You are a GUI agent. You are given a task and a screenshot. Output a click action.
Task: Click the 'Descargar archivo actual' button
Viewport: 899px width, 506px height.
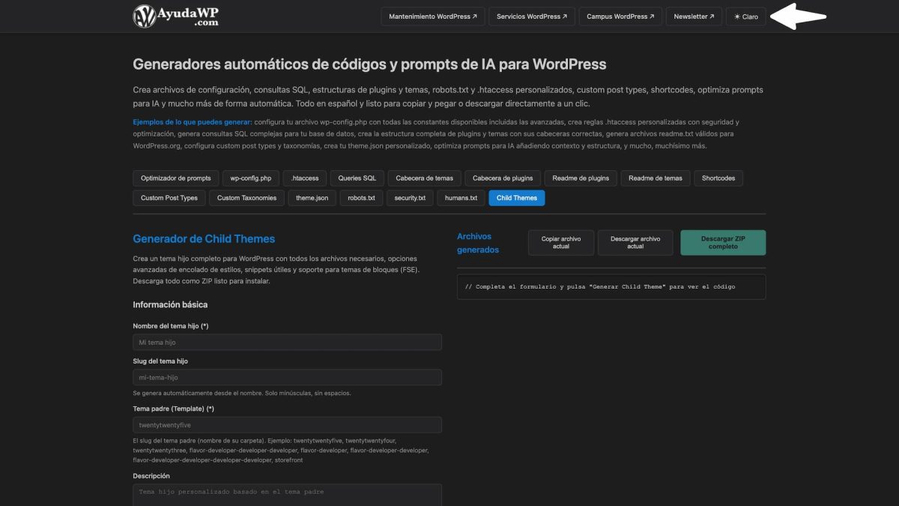point(634,242)
